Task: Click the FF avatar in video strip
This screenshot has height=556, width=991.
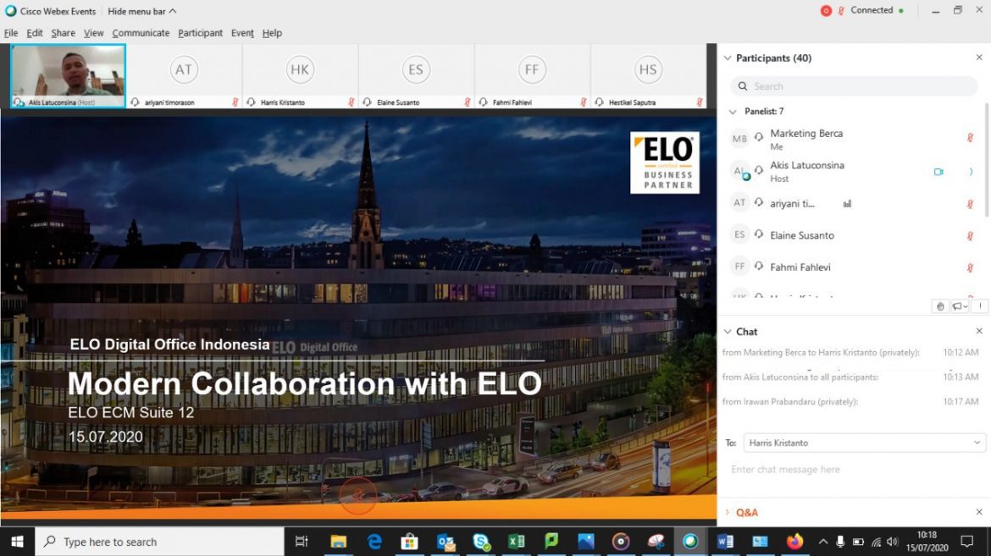Action: (x=532, y=69)
